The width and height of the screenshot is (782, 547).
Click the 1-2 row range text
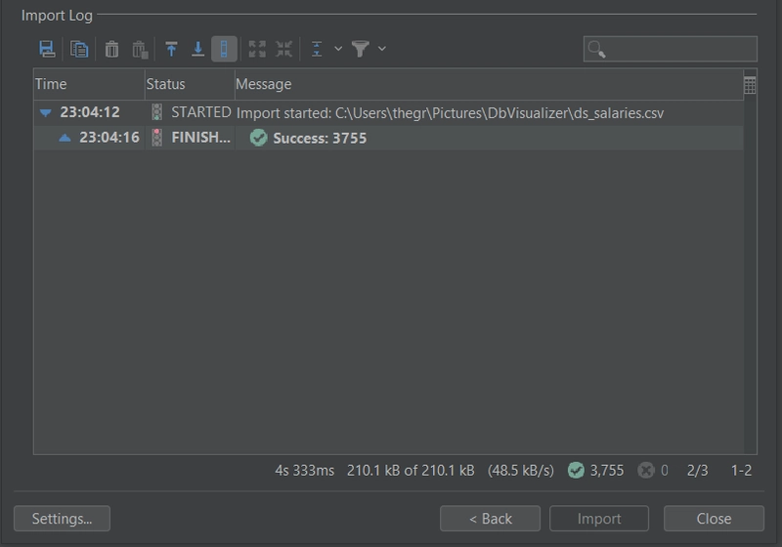click(741, 470)
